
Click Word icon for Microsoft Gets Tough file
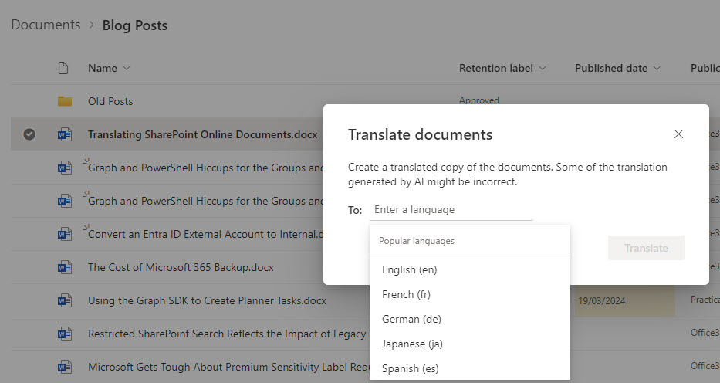pyautogui.click(x=65, y=368)
